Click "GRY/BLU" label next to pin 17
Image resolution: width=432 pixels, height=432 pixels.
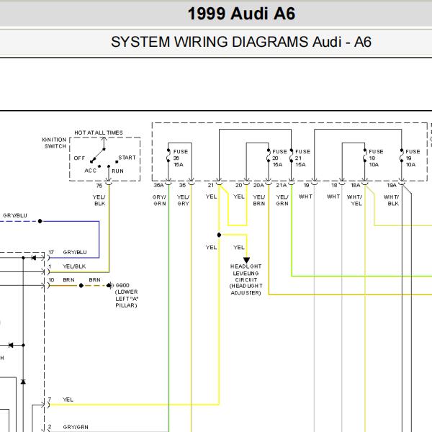75,252
